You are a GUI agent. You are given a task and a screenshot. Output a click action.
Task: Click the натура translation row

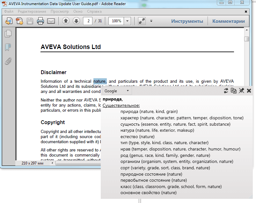157,130
